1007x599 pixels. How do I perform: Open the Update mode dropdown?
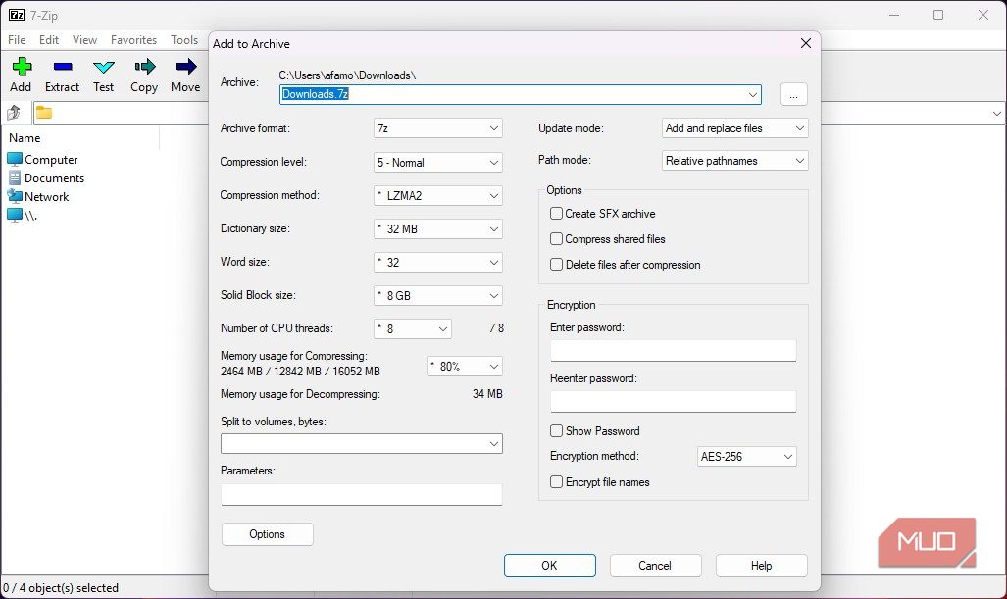734,128
